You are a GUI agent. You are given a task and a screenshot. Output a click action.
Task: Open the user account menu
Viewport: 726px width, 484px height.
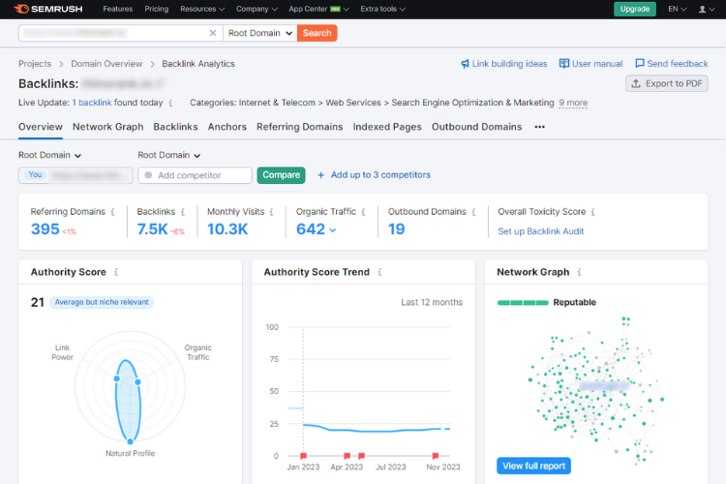pos(706,9)
